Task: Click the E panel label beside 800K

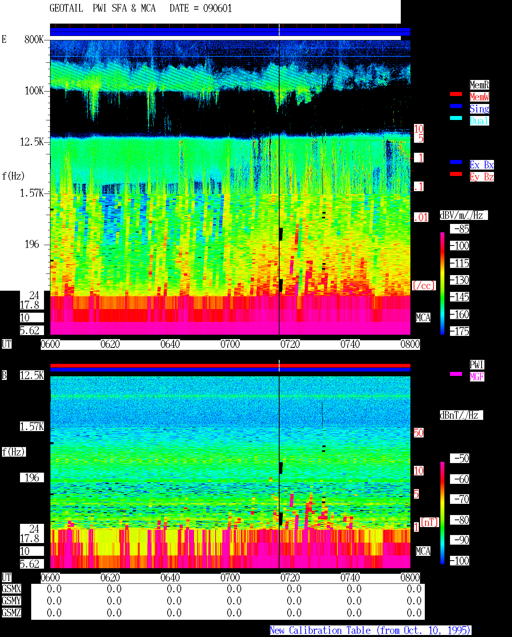Action: pos(4,39)
